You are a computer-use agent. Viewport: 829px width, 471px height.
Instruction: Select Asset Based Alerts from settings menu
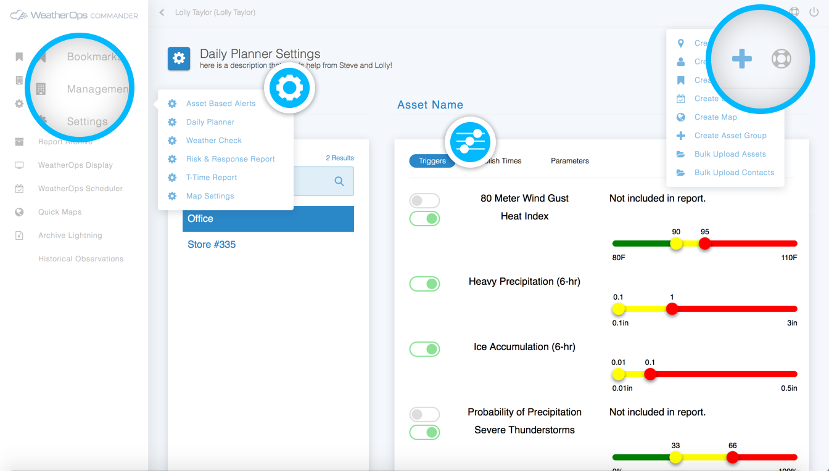221,104
